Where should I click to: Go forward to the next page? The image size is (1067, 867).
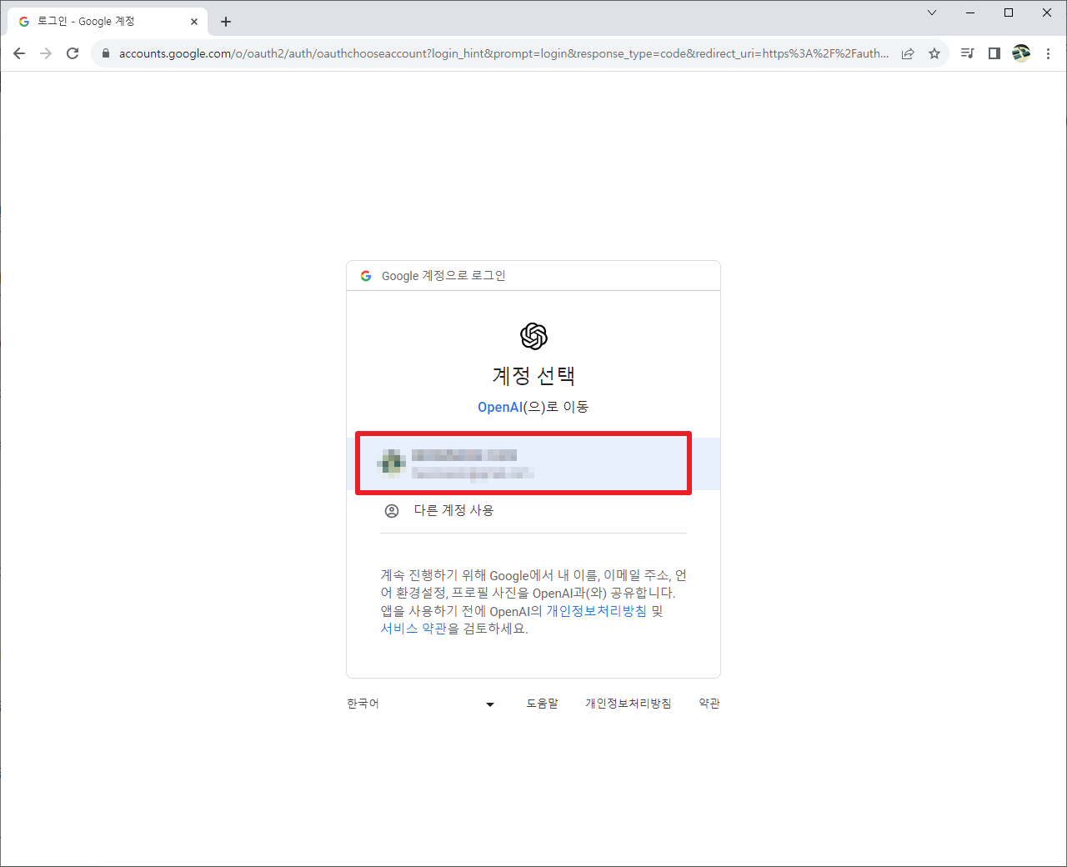46,53
